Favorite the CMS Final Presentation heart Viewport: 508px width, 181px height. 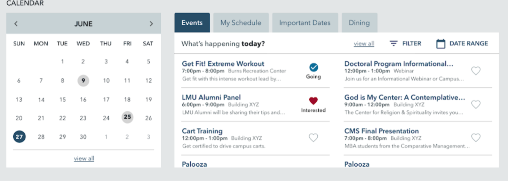tap(476, 138)
